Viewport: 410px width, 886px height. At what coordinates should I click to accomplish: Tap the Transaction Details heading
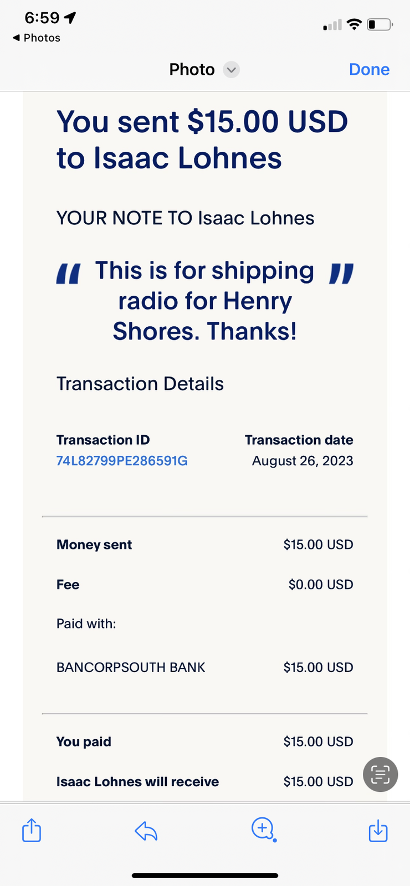pyautogui.click(x=140, y=384)
